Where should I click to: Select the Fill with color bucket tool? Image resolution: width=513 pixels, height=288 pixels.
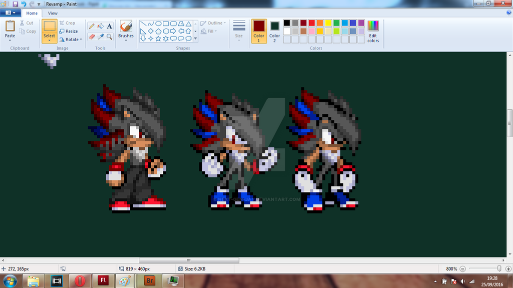point(100,26)
